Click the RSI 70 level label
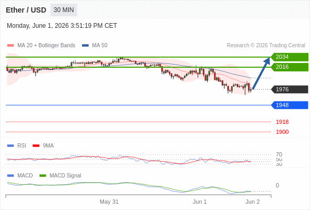 click(279, 154)
